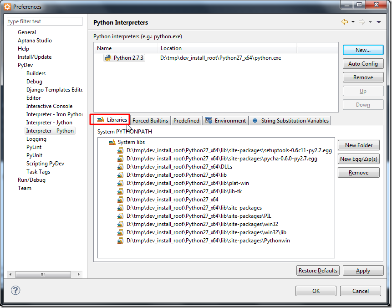Image resolution: width=392 pixels, height=308 pixels.
Task: Select Aptana Studio in the tree
Action: pyautogui.click(x=35, y=41)
